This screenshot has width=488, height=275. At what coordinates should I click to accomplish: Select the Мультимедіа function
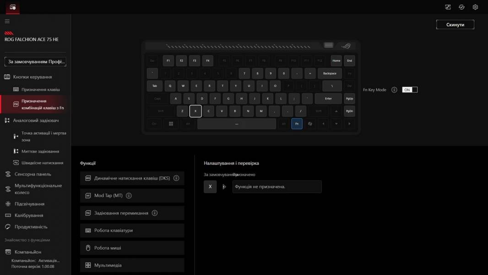pyautogui.click(x=132, y=265)
